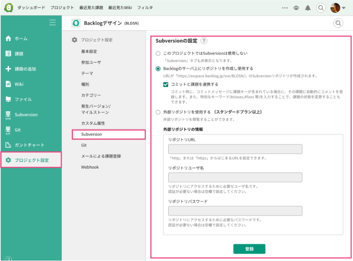Open フィルタ in top menu
Screen dimensions: 353x261
(145, 8)
